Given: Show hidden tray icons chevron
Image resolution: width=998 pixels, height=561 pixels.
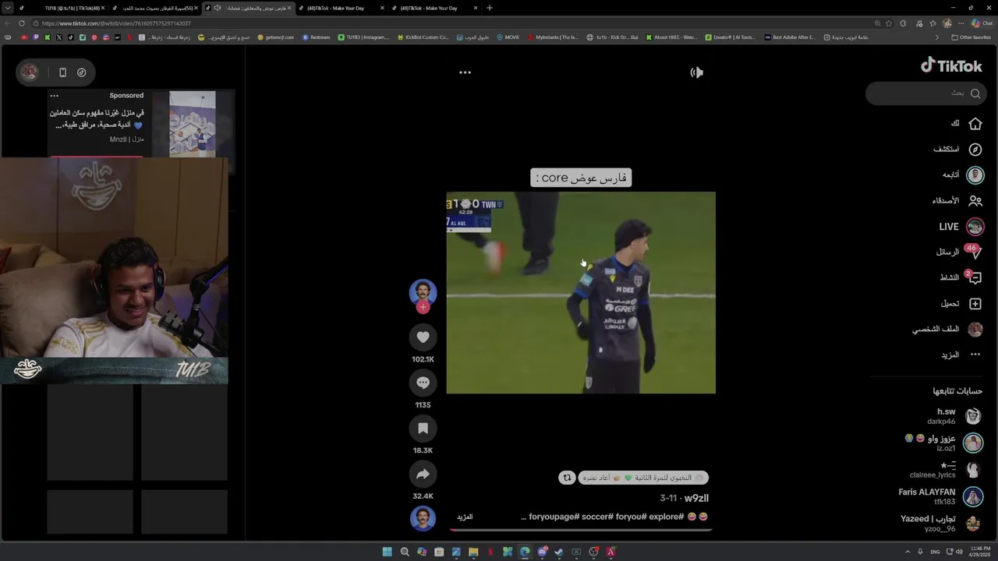Looking at the screenshot, I should pyautogui.click(x=907, y=552).
